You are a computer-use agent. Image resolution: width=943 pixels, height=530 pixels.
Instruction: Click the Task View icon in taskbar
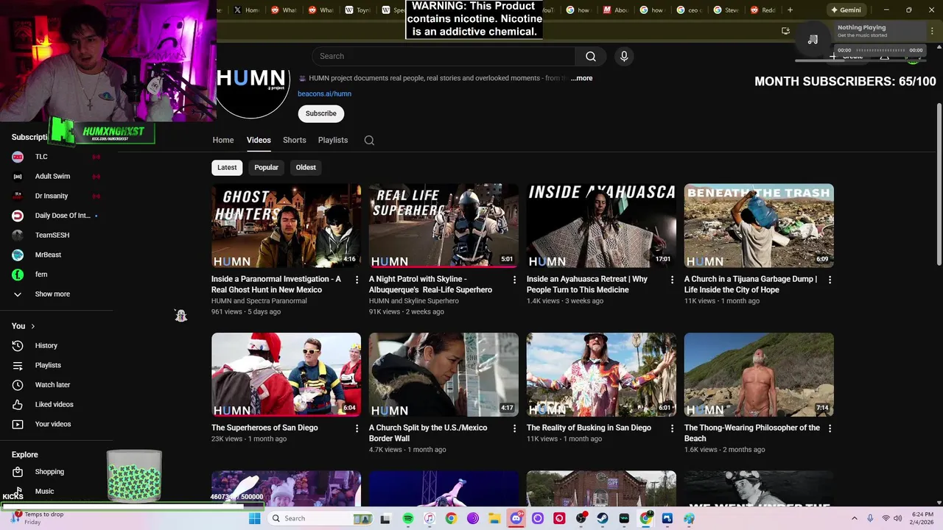385,518
